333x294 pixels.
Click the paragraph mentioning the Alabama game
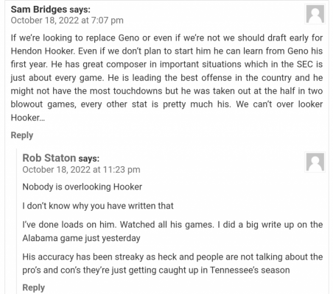click(x=172, y=232)
